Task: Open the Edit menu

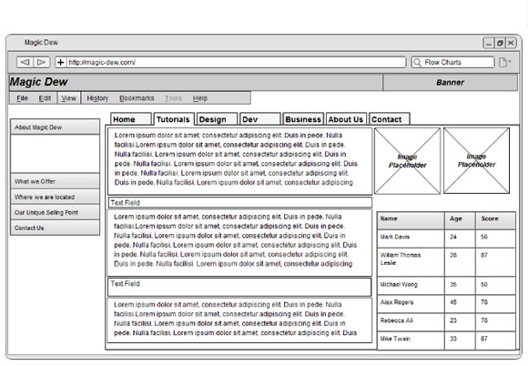Action: point(45,98)
